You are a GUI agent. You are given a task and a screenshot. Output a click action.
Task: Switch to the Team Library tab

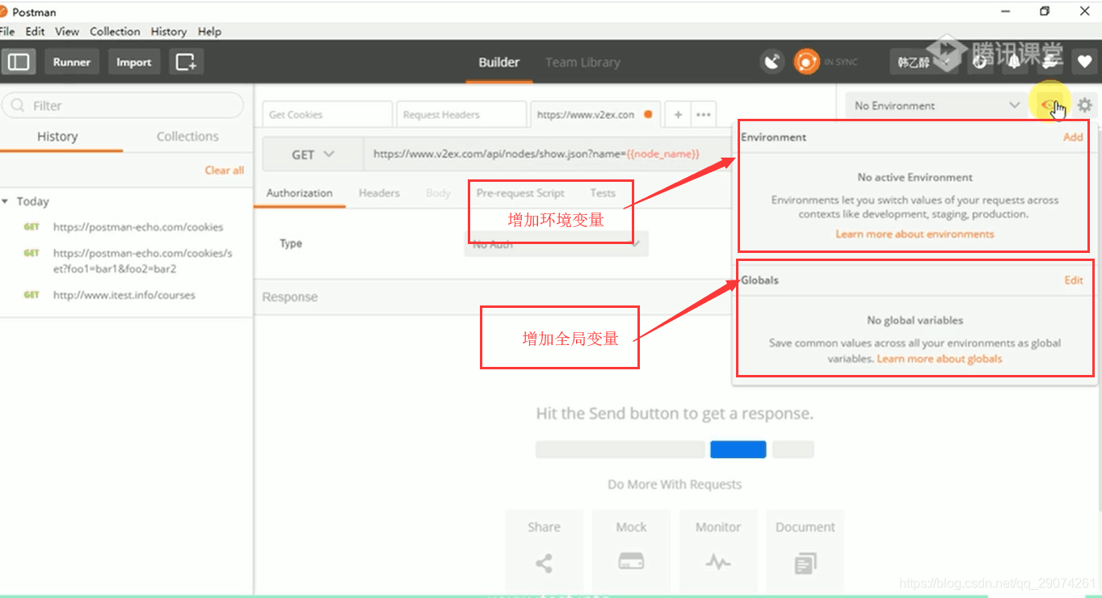point(583,62)
